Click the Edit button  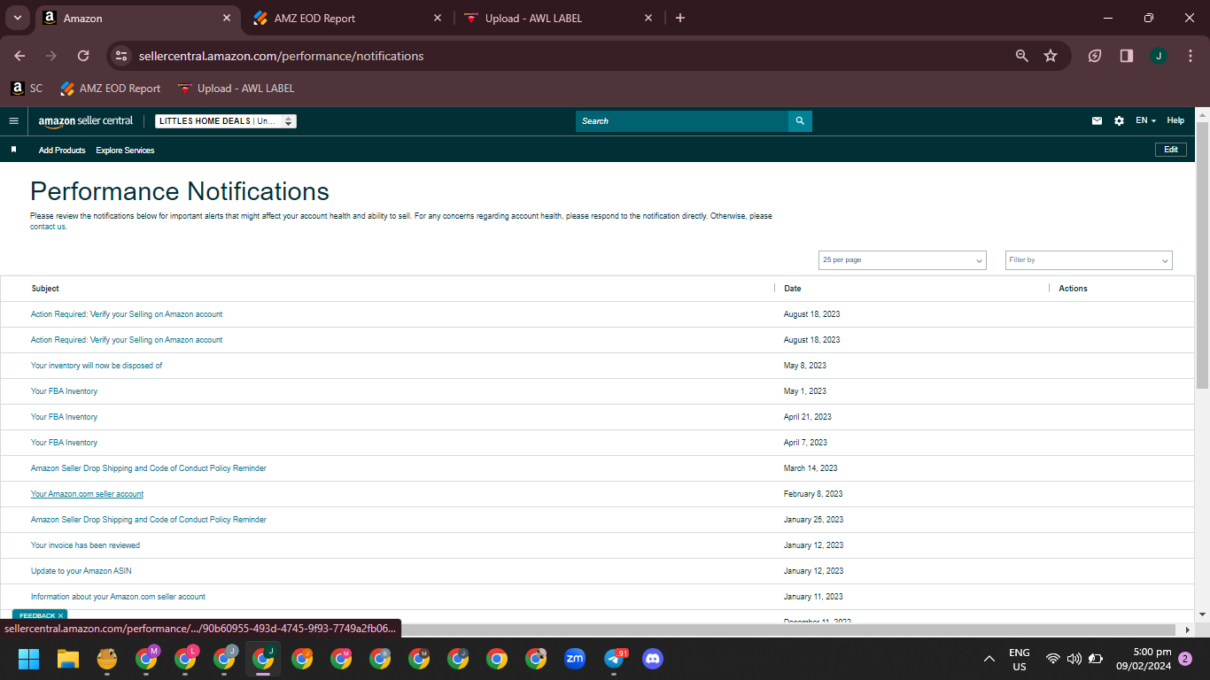(x=1171, y=150)
